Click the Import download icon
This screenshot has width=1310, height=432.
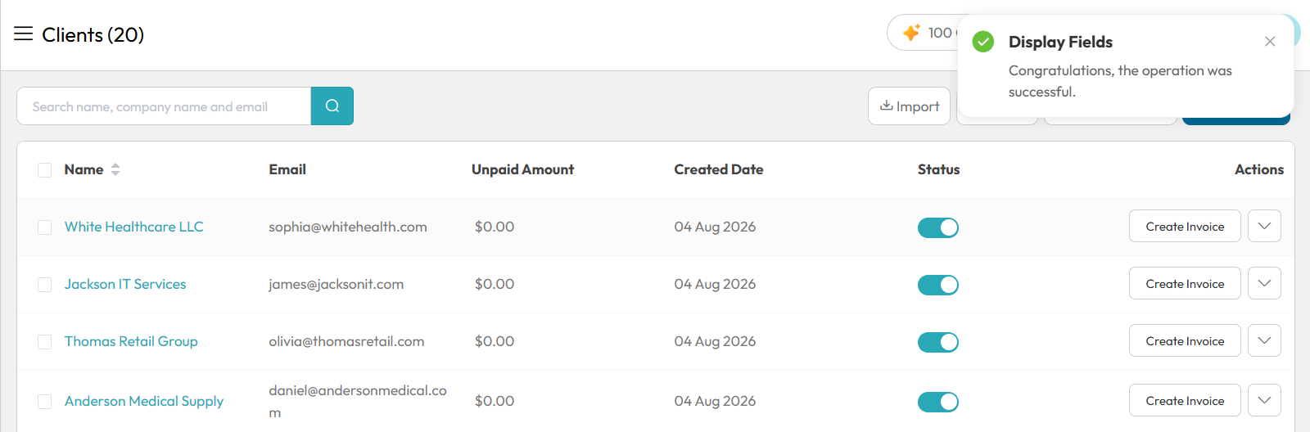click(886, 106)
